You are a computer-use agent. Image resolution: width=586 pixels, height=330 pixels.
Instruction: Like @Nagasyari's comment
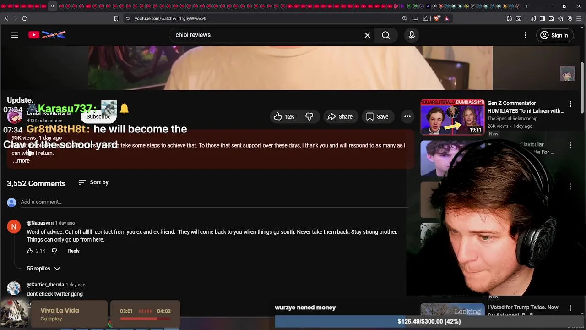[x=30, y=251]
